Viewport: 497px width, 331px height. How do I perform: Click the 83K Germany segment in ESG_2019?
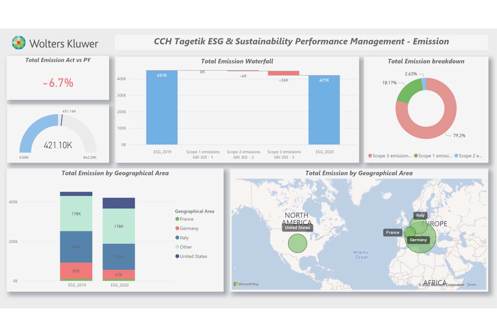point(76,271)
